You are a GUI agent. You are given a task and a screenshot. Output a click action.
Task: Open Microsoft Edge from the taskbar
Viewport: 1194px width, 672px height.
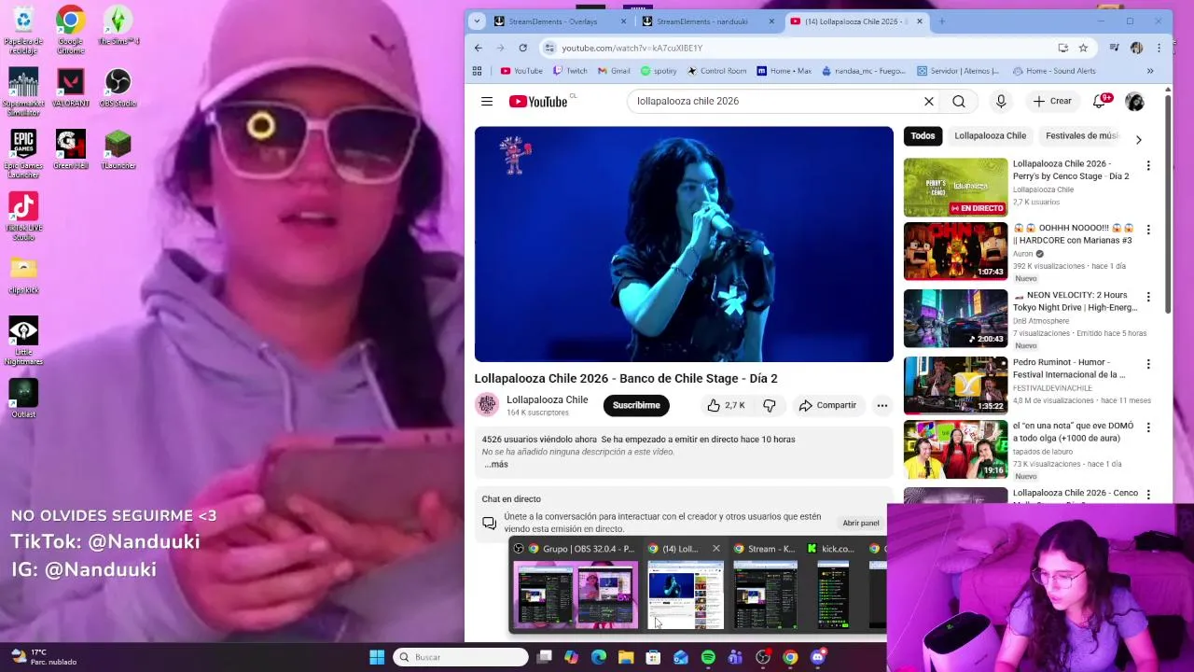pyautogui.click(x=599, y=657)
